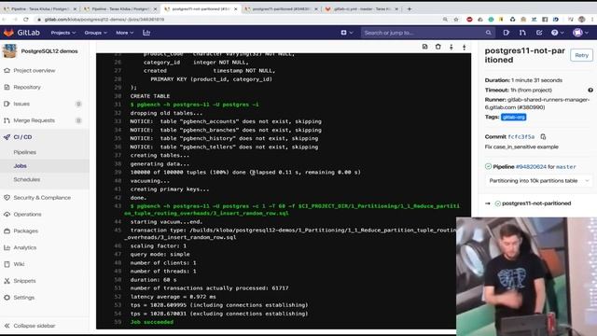Click log line 43 pgbench command
This screenshot has width=597, height=336.
292,209
